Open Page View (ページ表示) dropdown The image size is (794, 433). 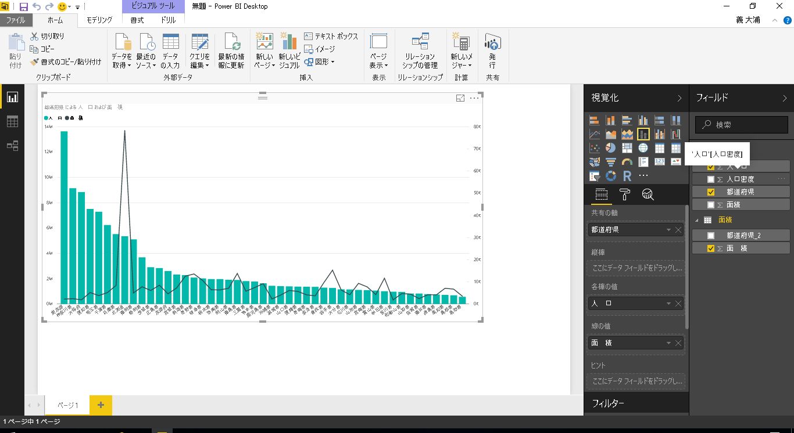(378, 50)
